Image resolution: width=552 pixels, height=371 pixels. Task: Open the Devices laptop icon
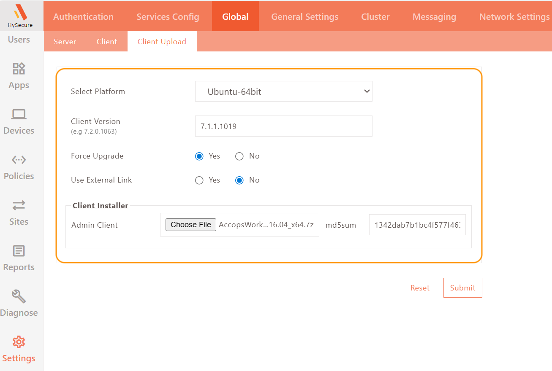click(x=19, y=114)
